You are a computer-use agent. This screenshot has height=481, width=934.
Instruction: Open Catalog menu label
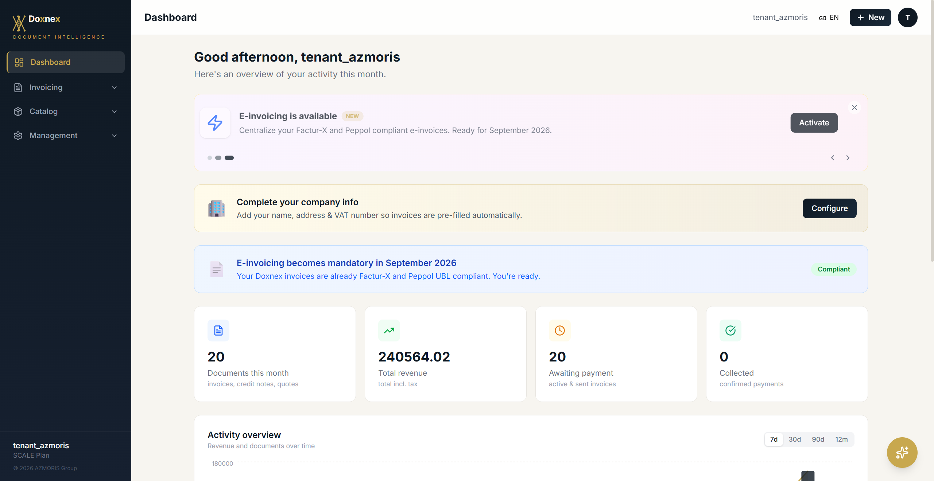pos(43,112)
